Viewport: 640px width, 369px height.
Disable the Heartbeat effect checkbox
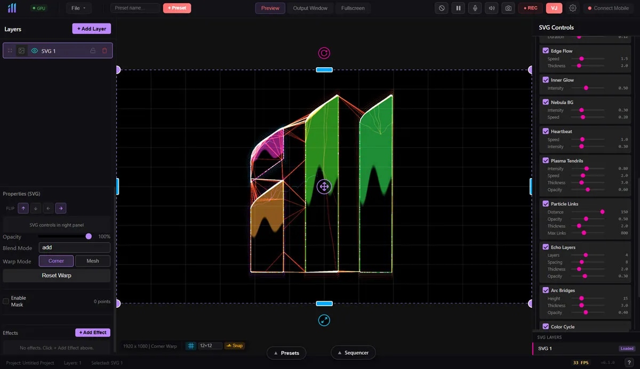pos(546,131)
